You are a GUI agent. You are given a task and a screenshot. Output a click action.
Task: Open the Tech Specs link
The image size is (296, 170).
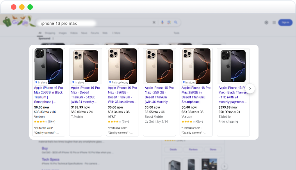click(51, 159)
